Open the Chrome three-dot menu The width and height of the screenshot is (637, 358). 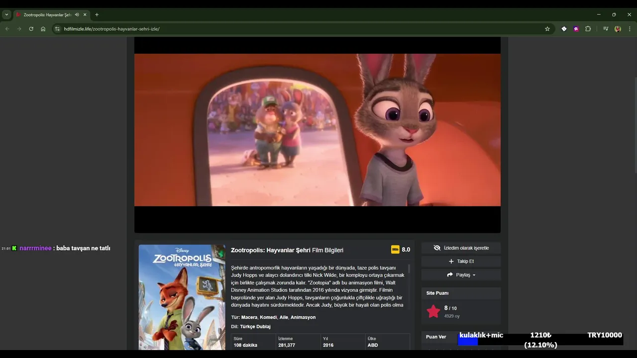pyautogui.click(x=630, y=29)
